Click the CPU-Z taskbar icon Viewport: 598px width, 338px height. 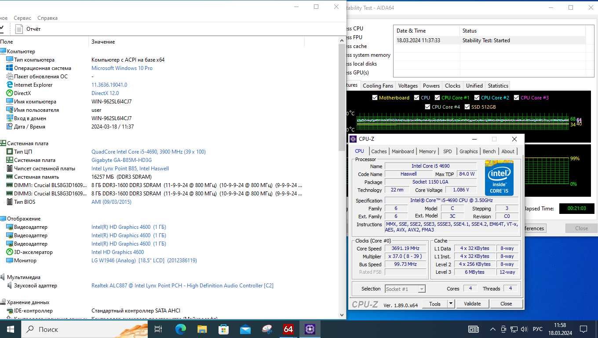point(310,329)
